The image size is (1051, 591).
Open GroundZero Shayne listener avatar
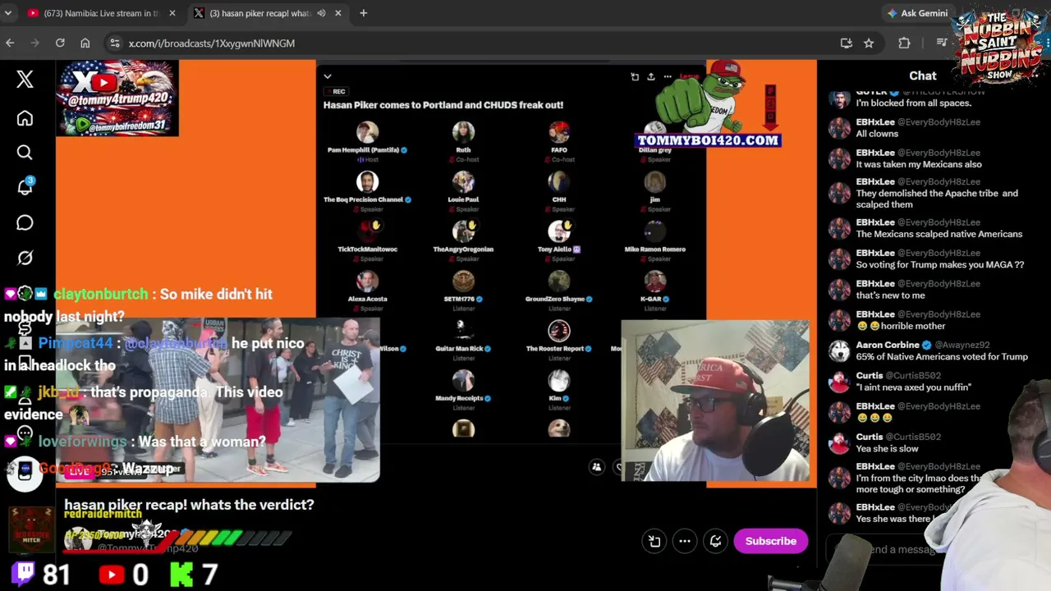(x=559, y=281)
